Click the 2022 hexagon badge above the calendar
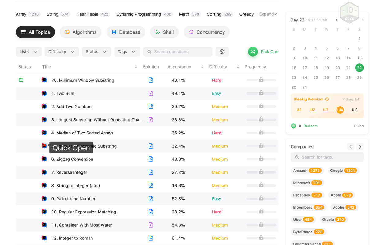The image size is (392, 245). click(349, 13)
